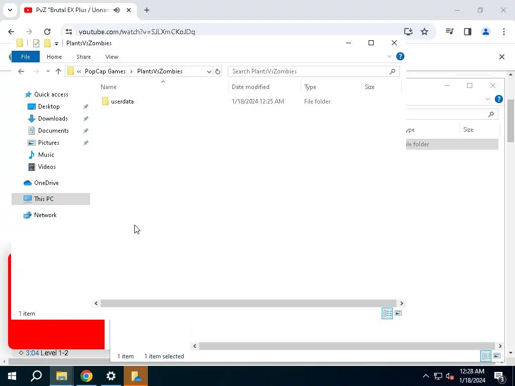Click Properties icon in quick access toolbar
515x386 pixels.
point(36,43)
